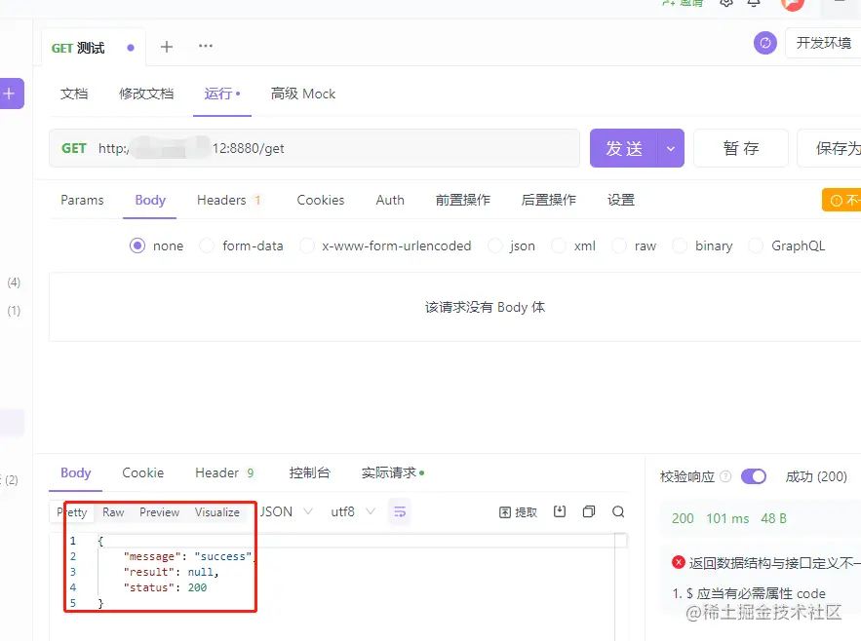
Task: Select xml body type
Action: (559, 245)
